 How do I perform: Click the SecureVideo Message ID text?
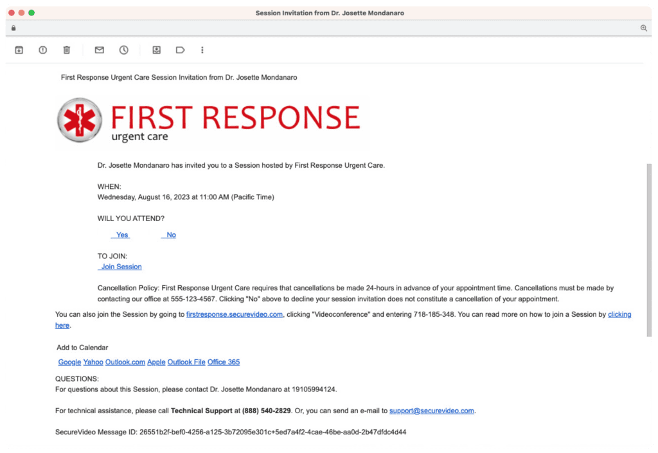pos(231,432)
